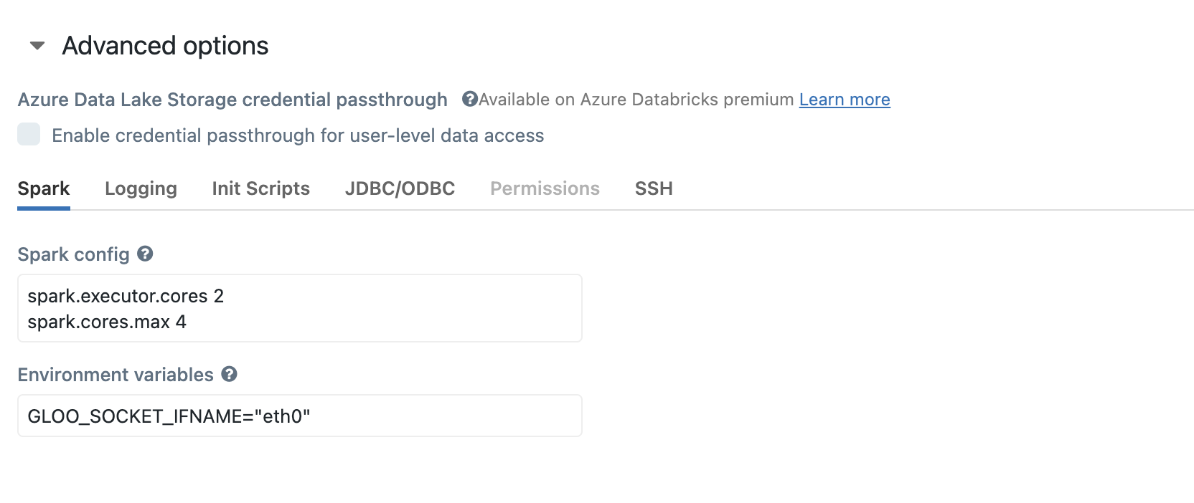Click the Environment variables help icon

point(229,374)
